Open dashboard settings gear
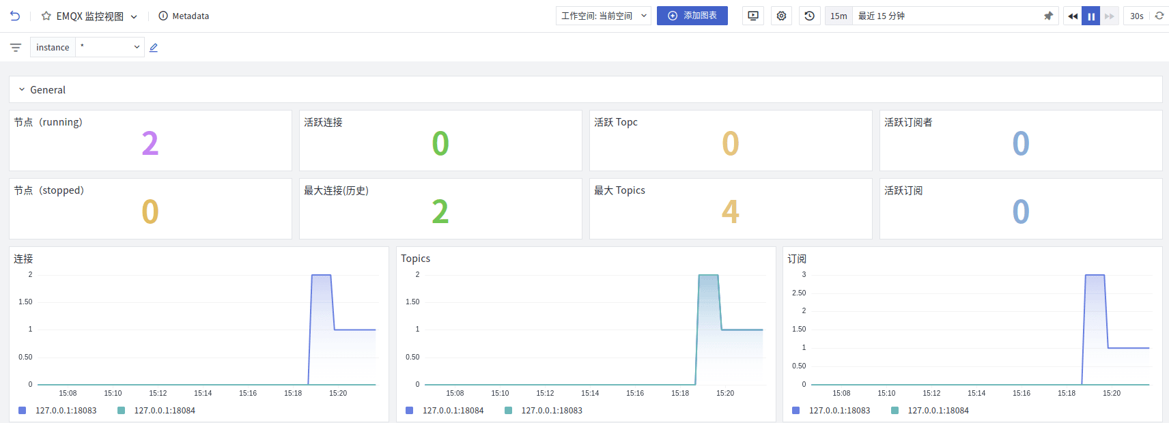Image resolution: width=1169 pixels, height=423 pixels. coord(782,16)
